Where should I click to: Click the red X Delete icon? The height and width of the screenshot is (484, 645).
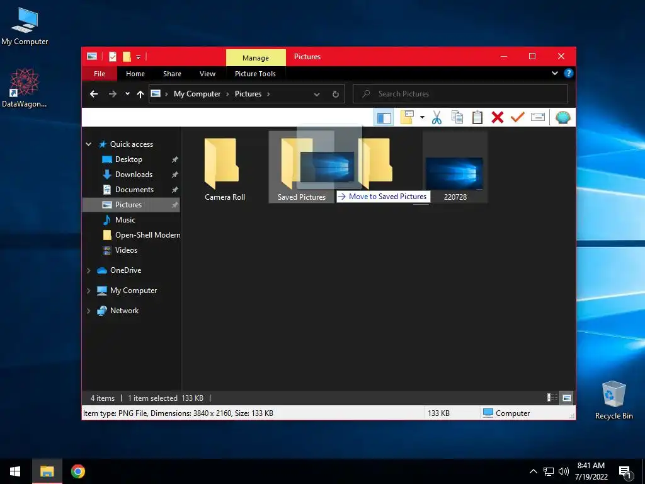coord(498,118)
